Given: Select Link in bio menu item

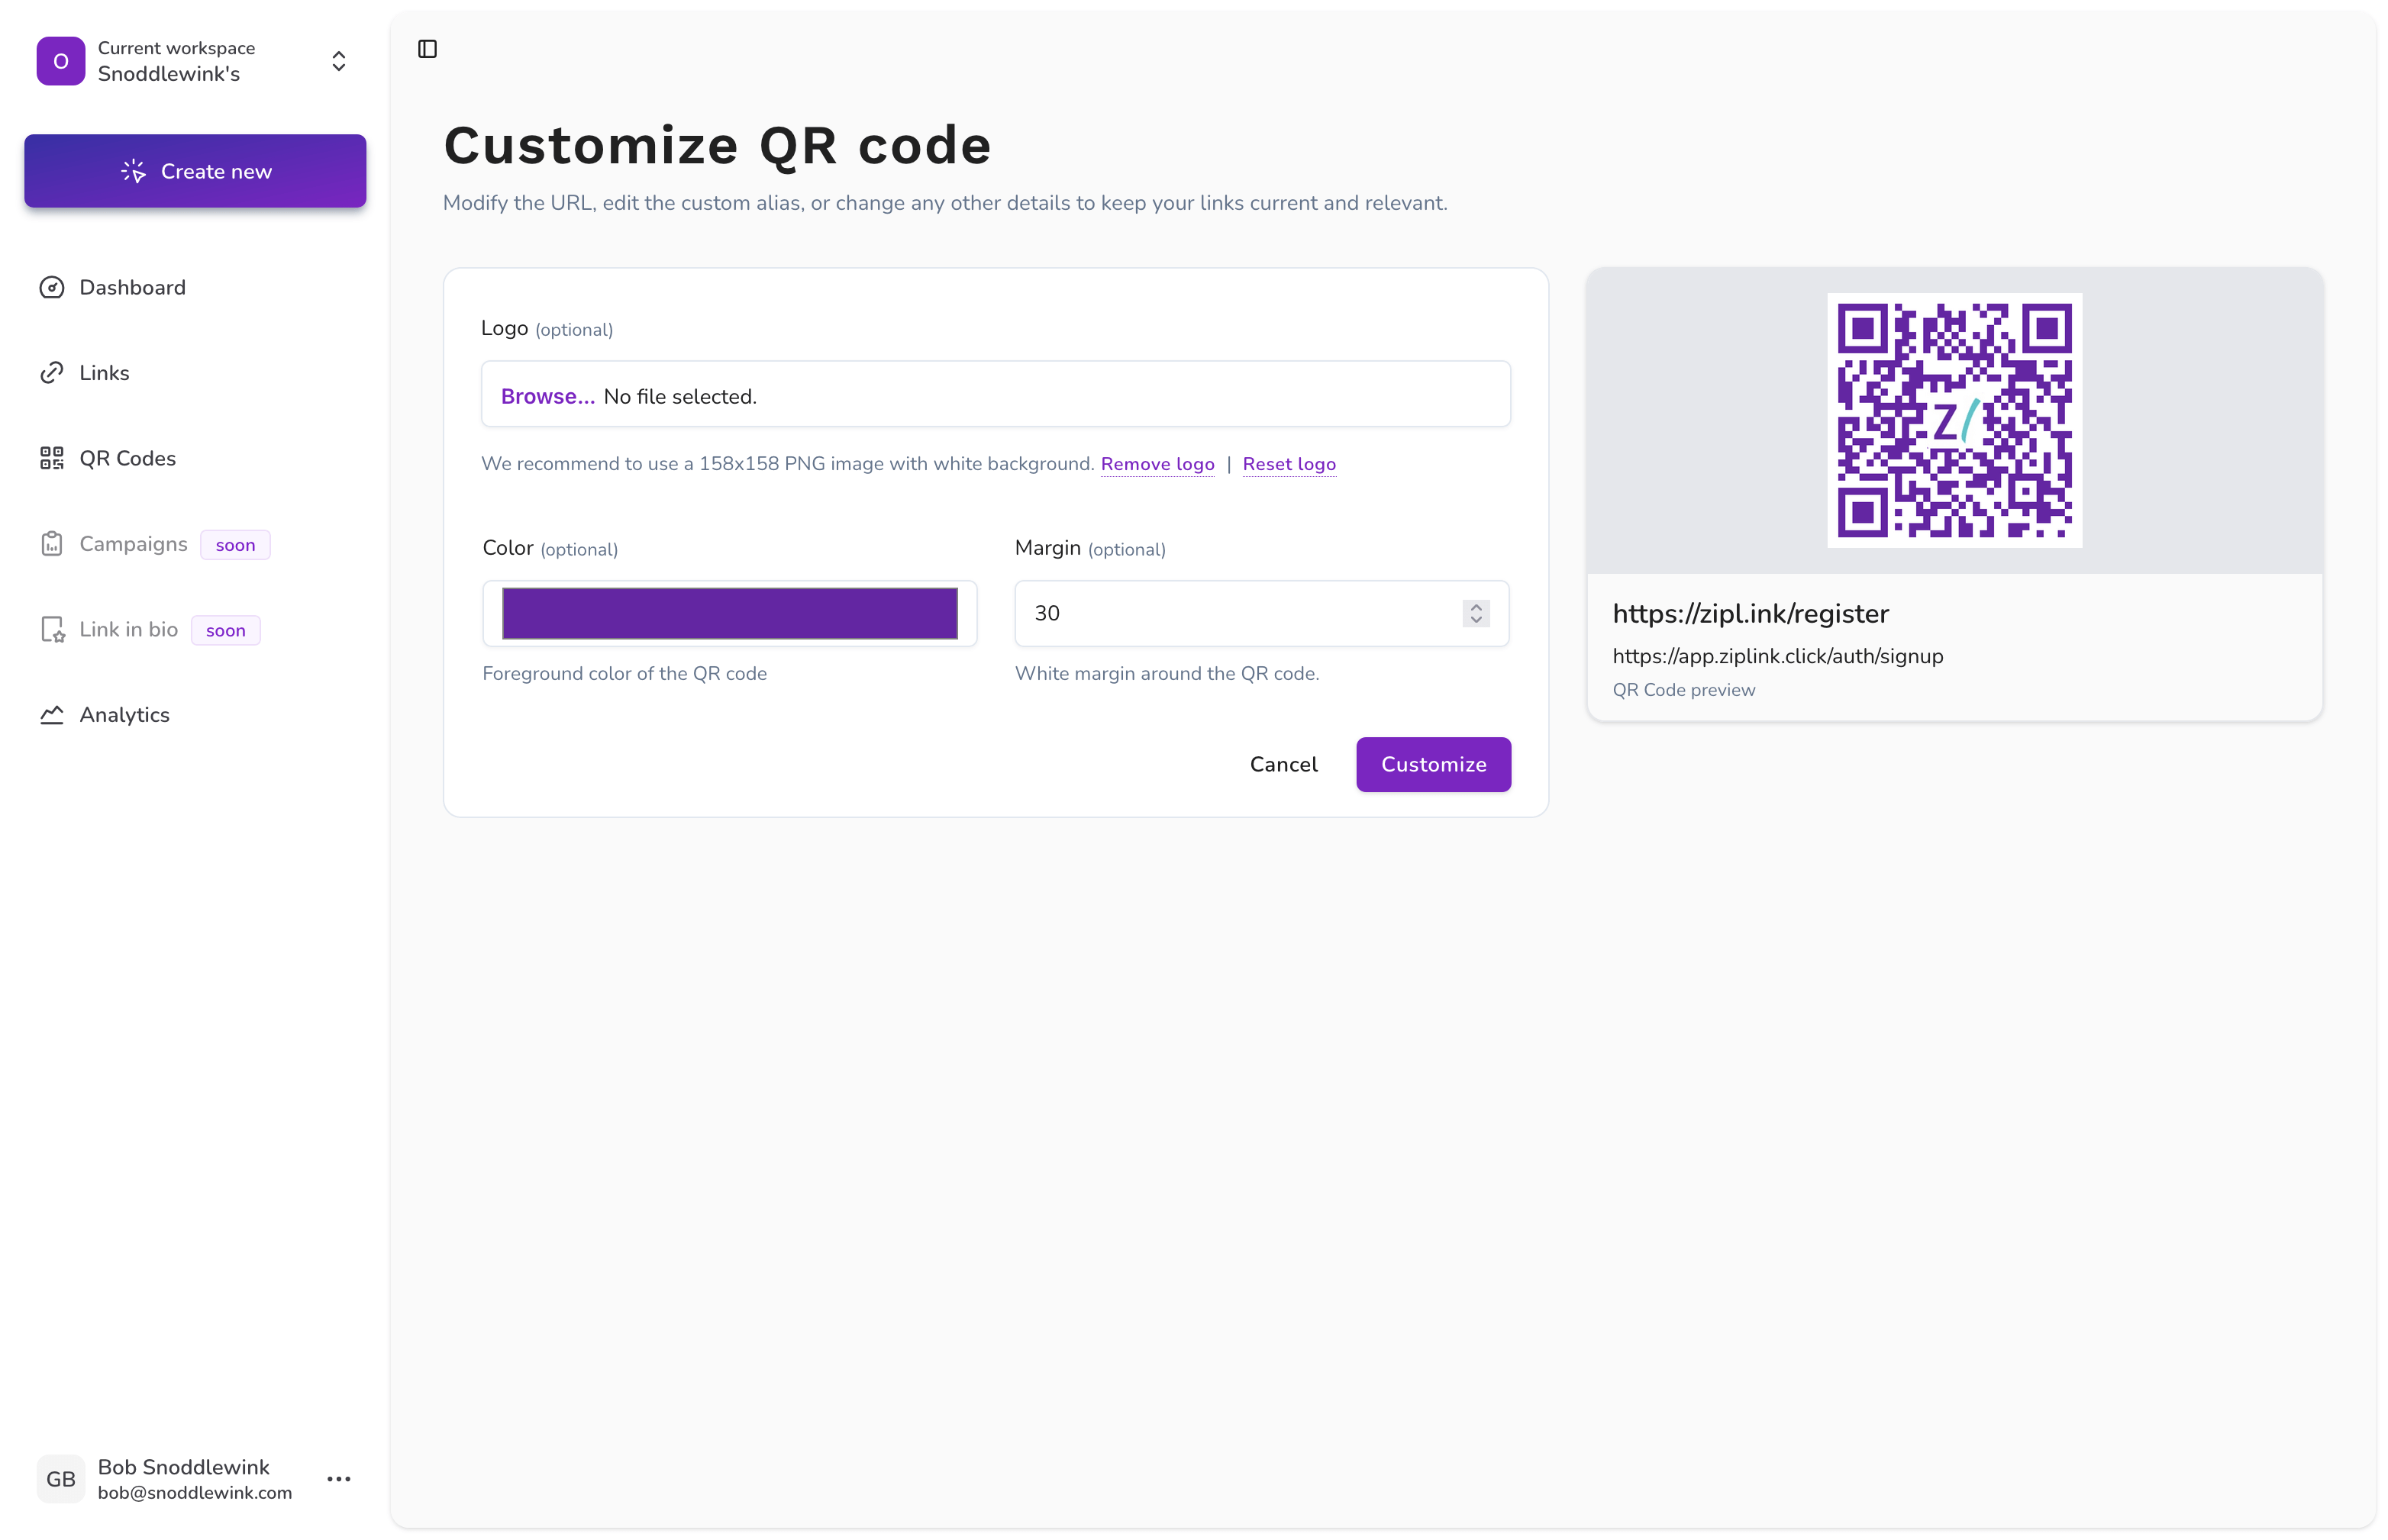Looking at the screenshot, I should [128, 629].
